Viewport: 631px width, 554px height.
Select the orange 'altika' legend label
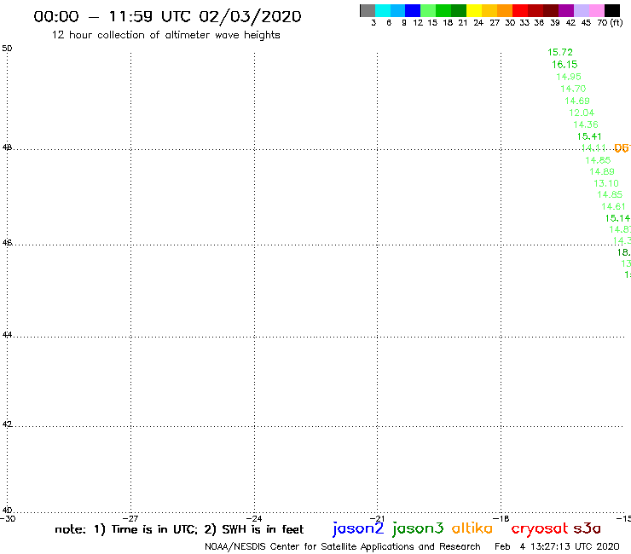472,528
